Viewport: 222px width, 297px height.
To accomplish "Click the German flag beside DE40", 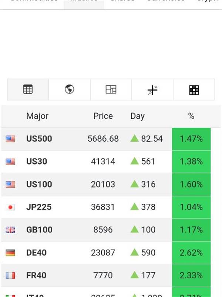I will pos(10,253).
